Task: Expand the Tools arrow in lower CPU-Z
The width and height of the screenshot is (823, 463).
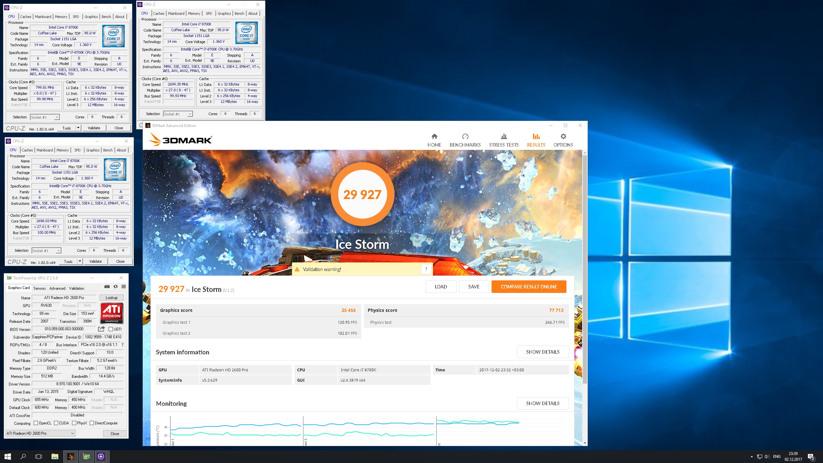Action: click(80, 261)
